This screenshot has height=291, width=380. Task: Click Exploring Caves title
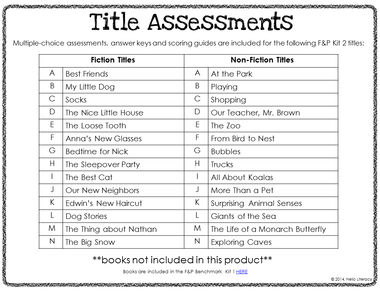(x=241, y=242)
